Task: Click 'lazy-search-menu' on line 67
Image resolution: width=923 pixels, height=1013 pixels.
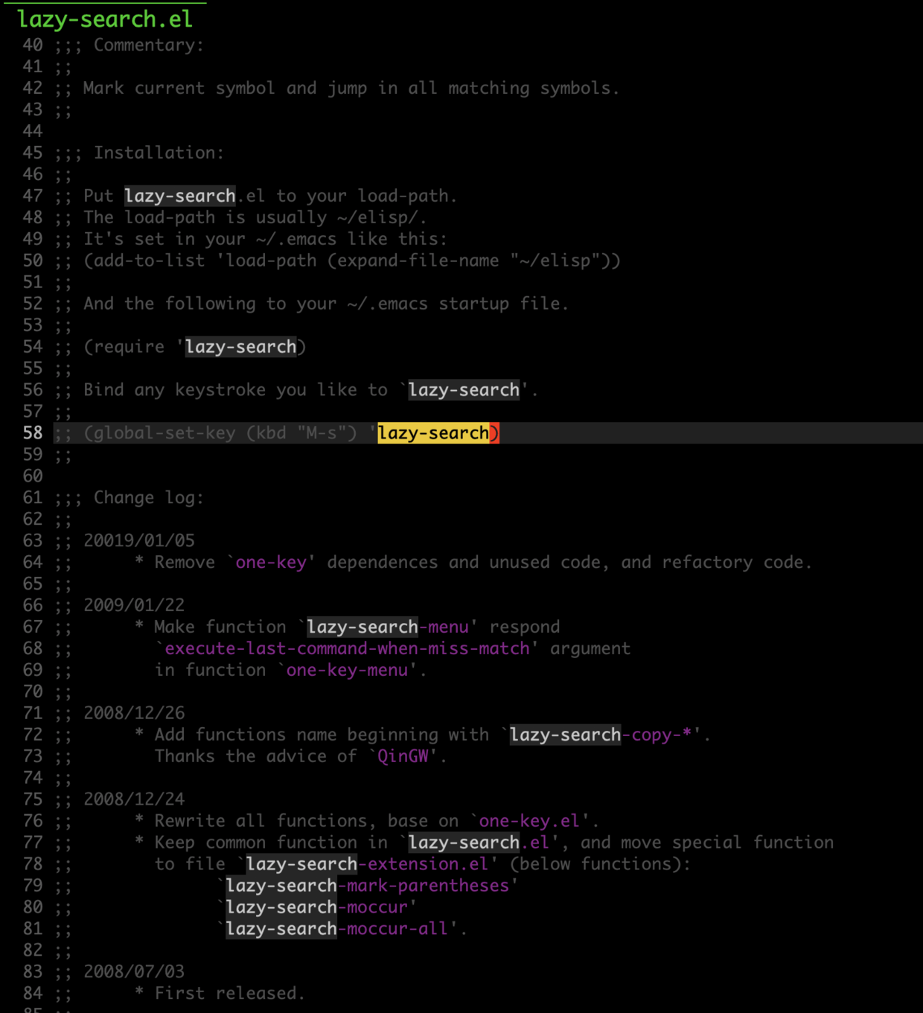Action: pos(388,627)
